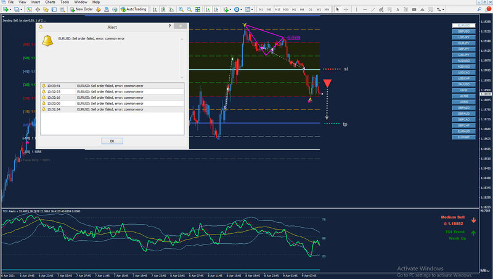Screen dimensions: 493x279
Task: Zoom out on the chart
Action: point(189,9)
